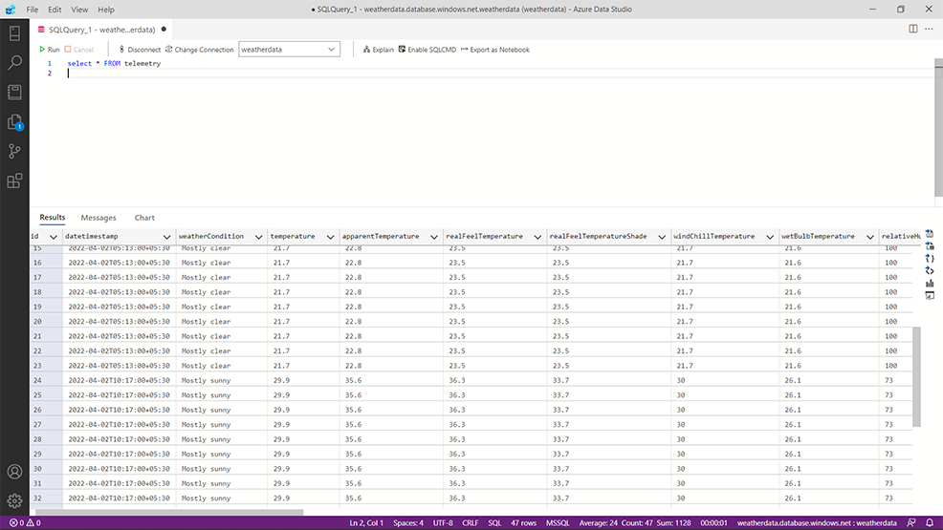Open the Accounts icon in sidebar
The width and height of the screenshot is (943, 530).
point(14,472)
